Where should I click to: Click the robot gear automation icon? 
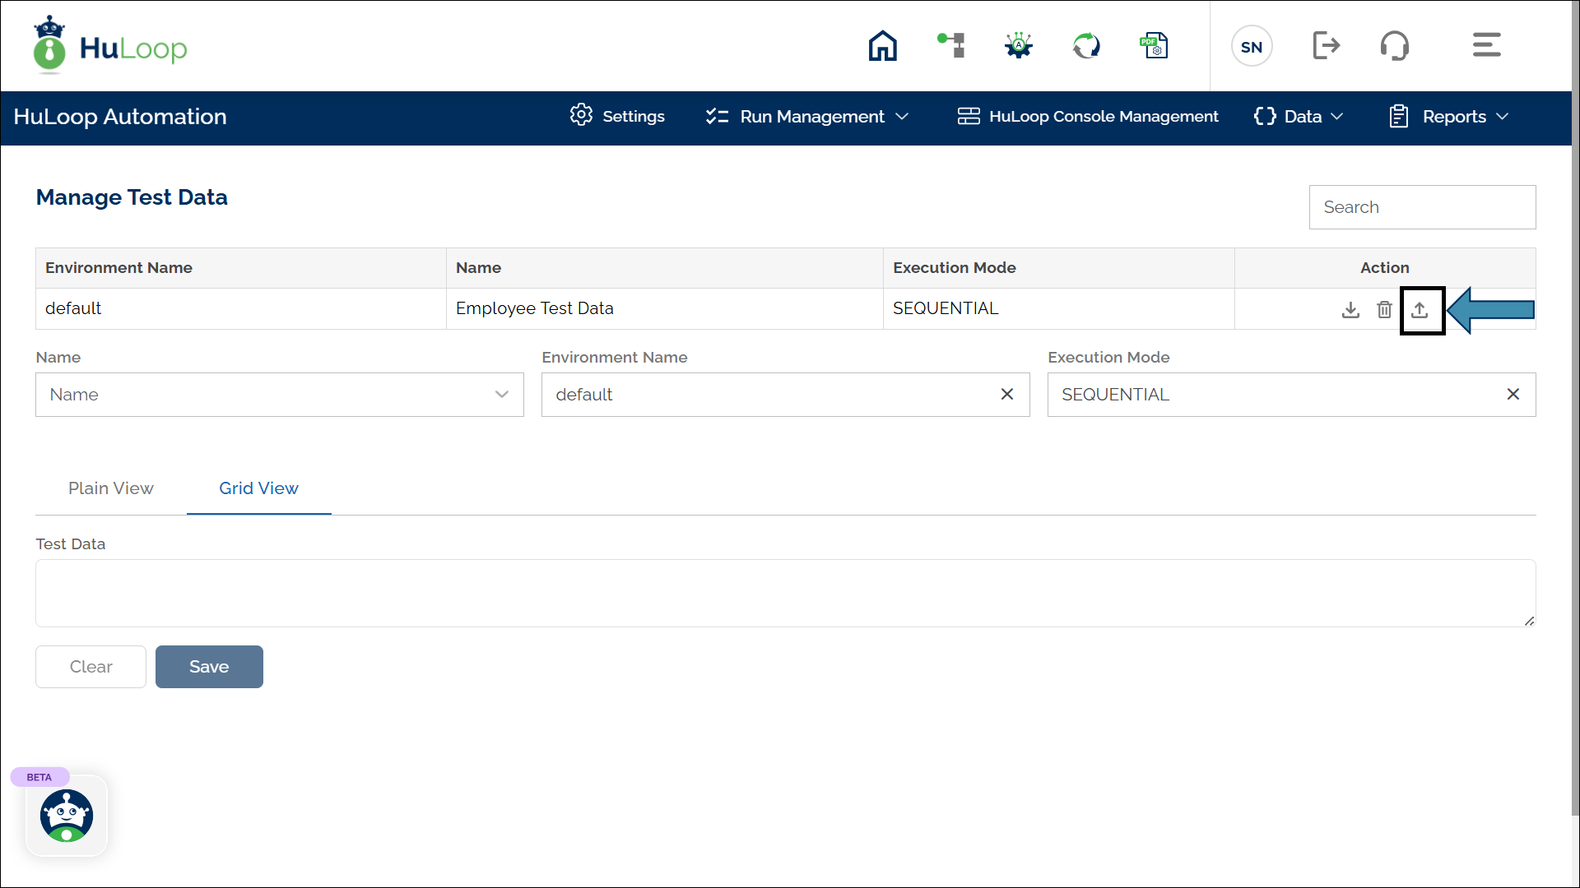point(1019,45)
